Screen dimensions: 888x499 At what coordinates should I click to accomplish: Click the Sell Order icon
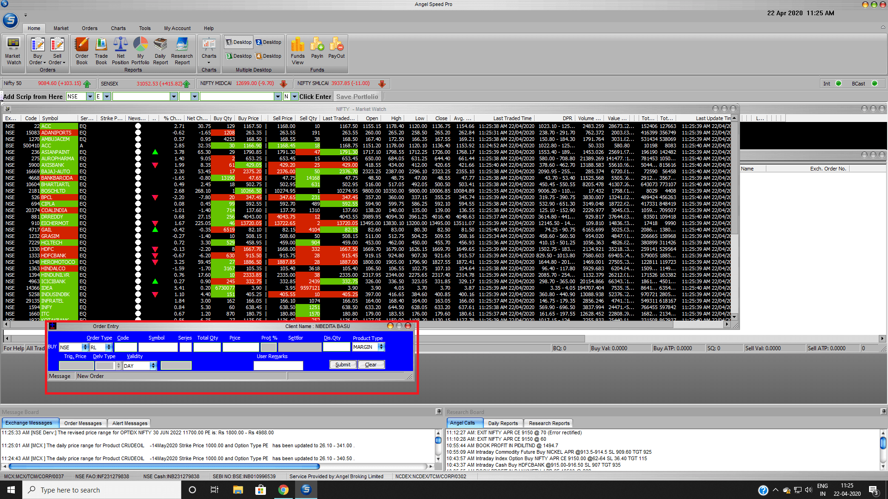57,45
